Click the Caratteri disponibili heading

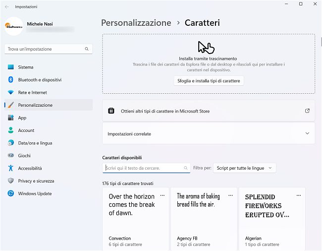point(122,158)
